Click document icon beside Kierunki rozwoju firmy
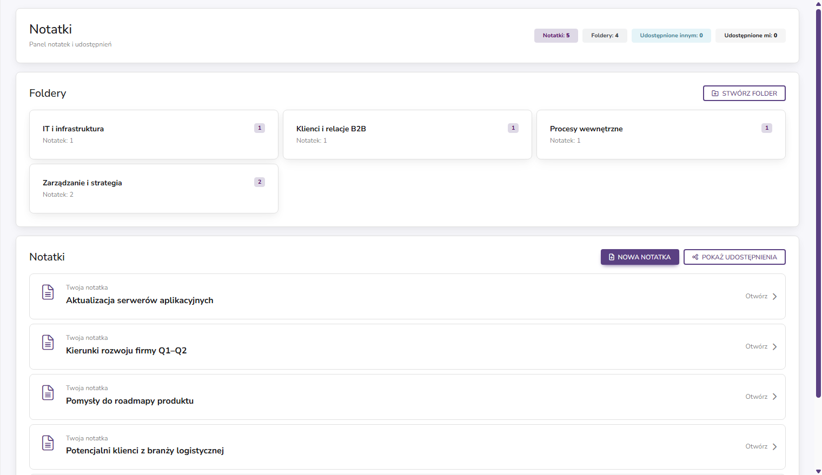This screenshot has width=822, height=475. (48, 343)
